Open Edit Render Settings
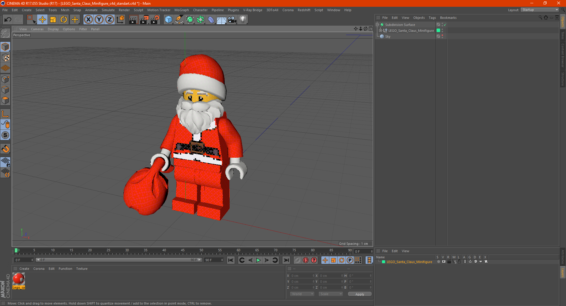The image size is (566, 306). click(x=155, y=20)
